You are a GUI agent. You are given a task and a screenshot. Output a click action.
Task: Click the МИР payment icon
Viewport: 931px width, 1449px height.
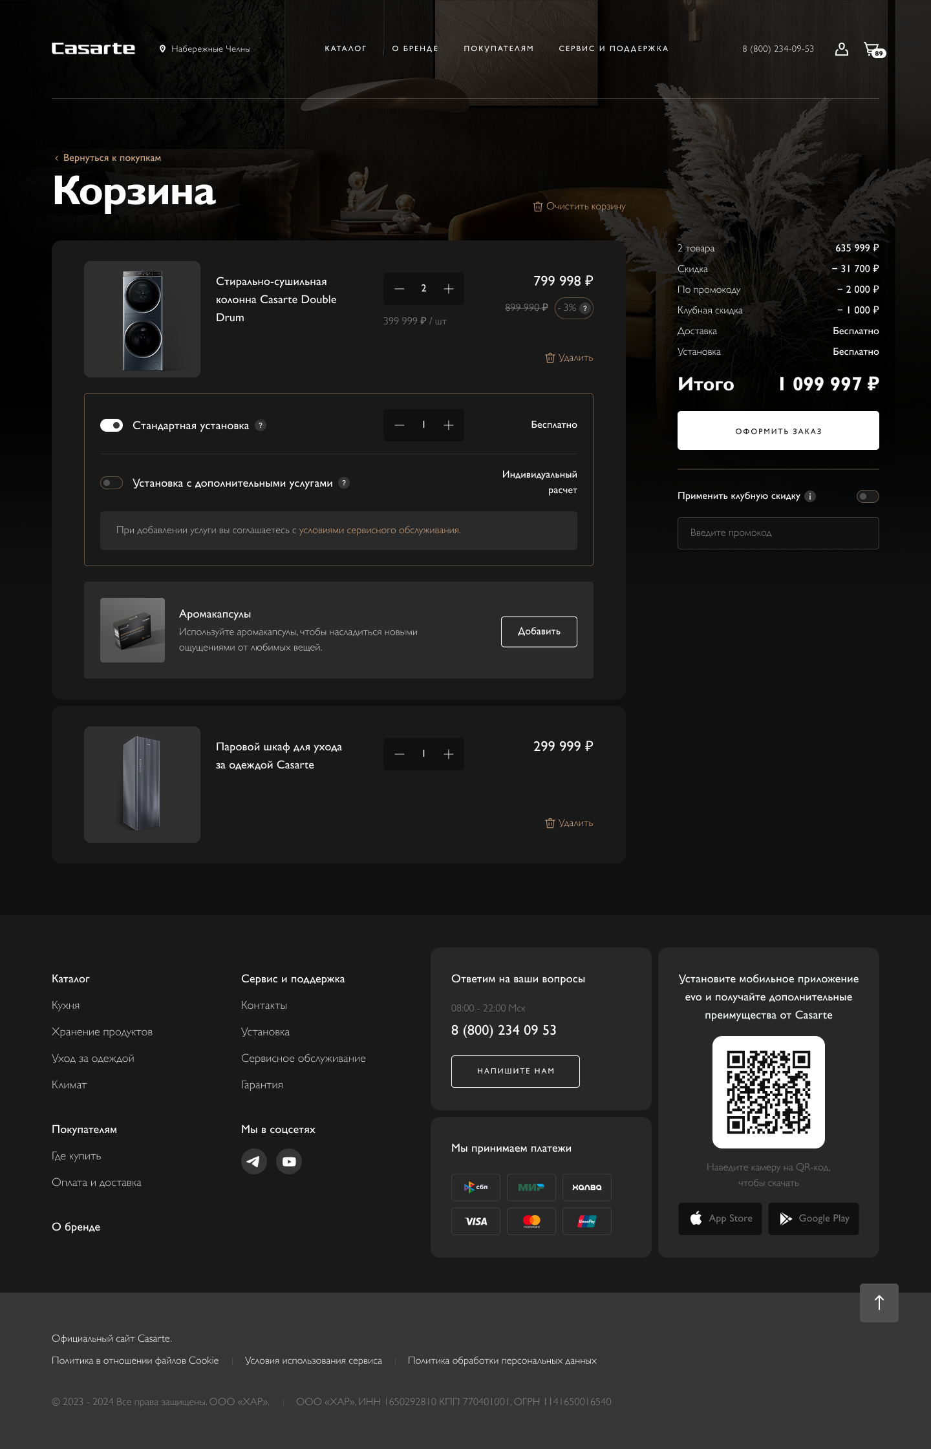pos(531,1187)
